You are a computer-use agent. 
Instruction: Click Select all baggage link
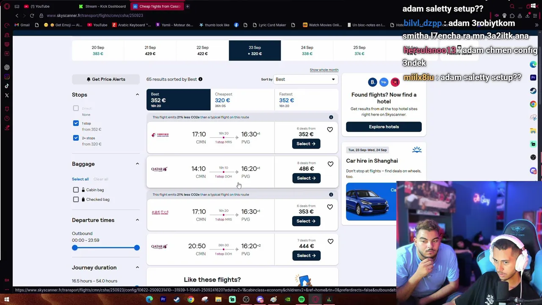click(x=80, y=179)
